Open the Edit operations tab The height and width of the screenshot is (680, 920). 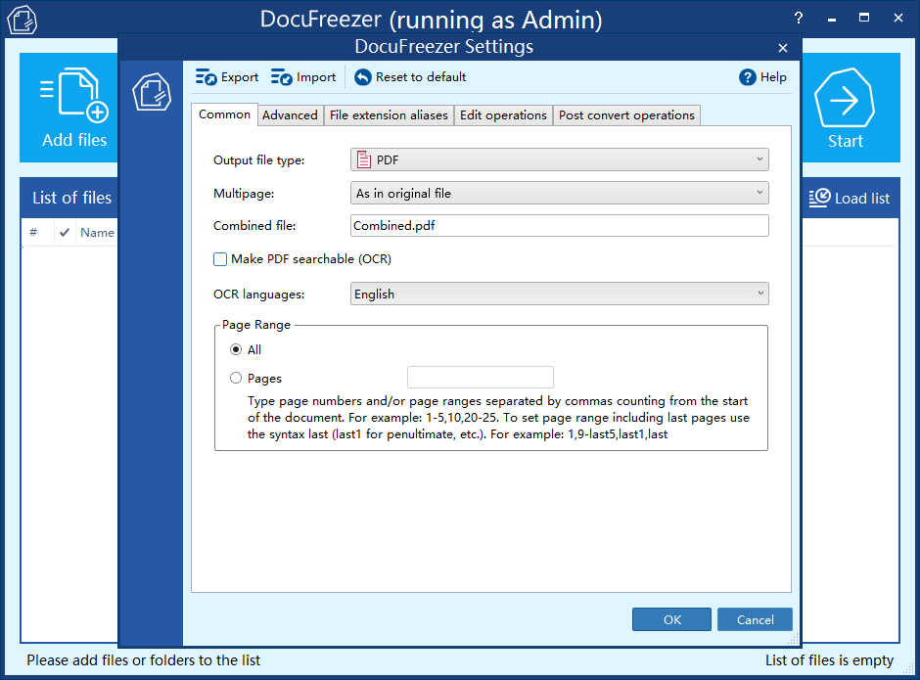[503, 115]
